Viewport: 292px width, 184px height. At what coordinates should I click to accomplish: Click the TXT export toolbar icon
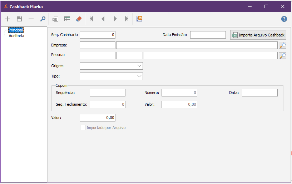coord(55,19)
